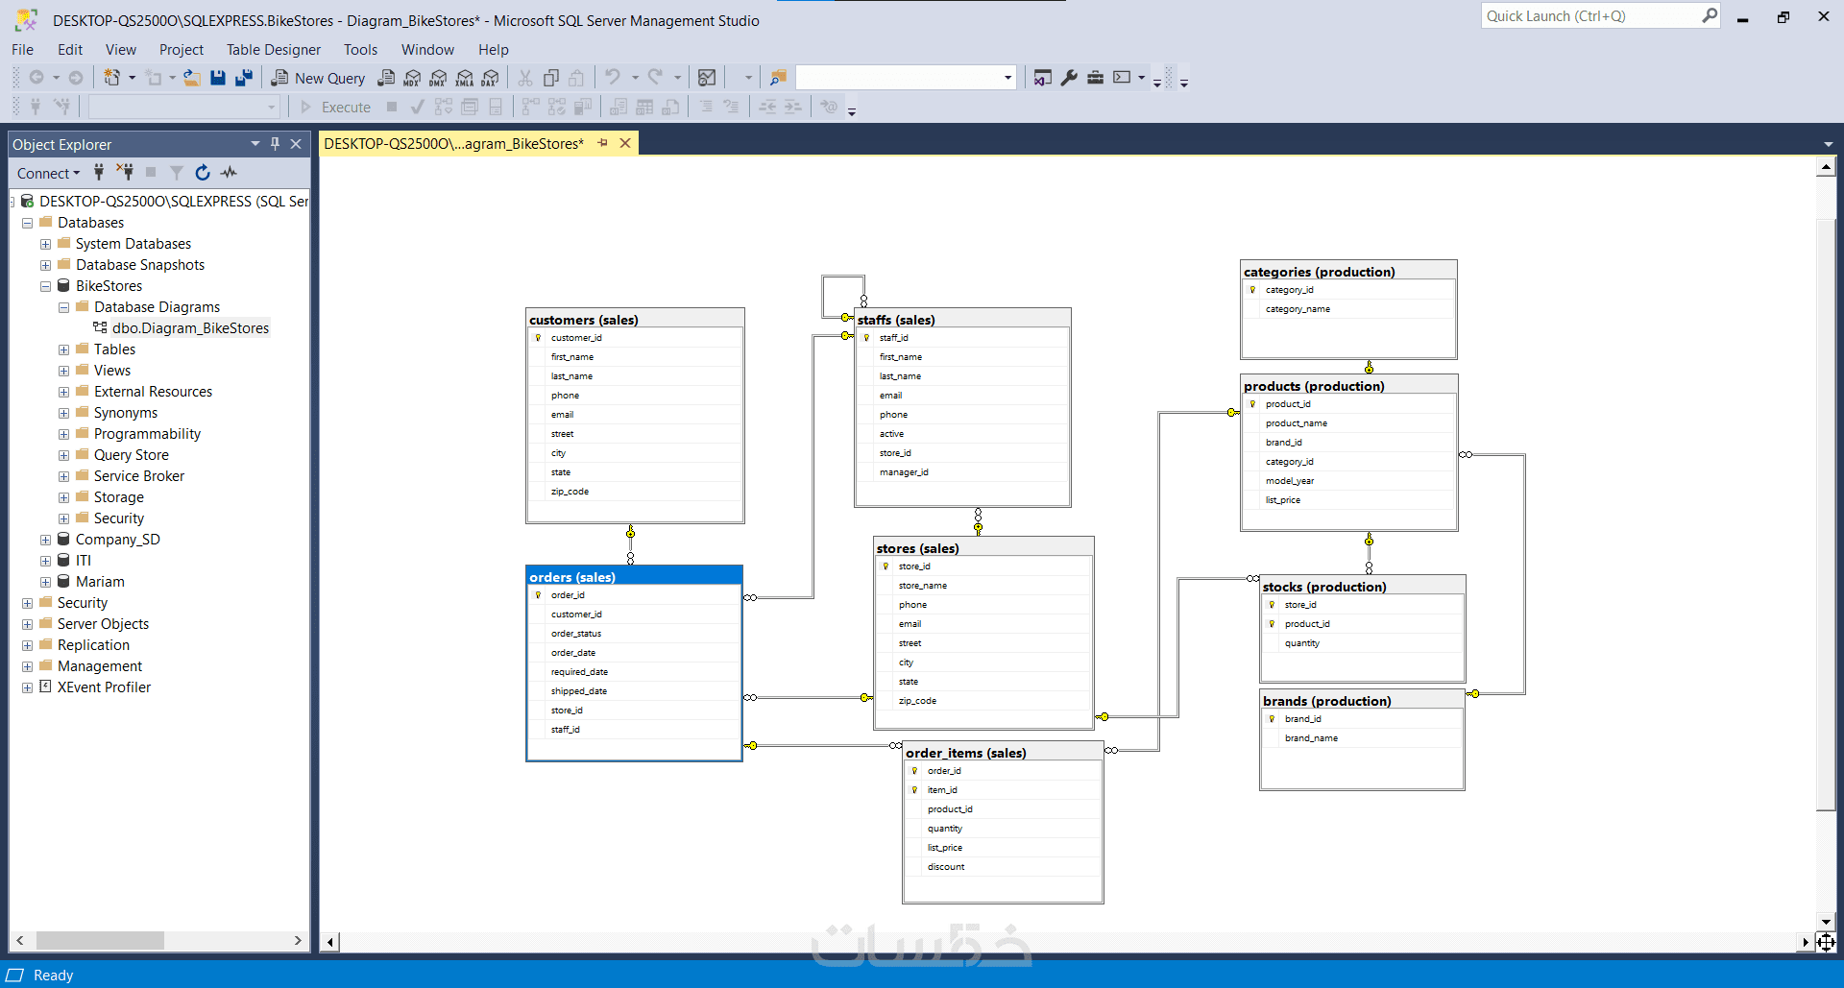
Task: Click the Find in Files icon
Action: 778,78
